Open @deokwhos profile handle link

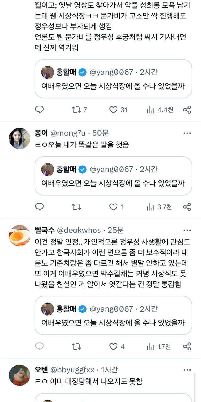(x=79, y=230)
